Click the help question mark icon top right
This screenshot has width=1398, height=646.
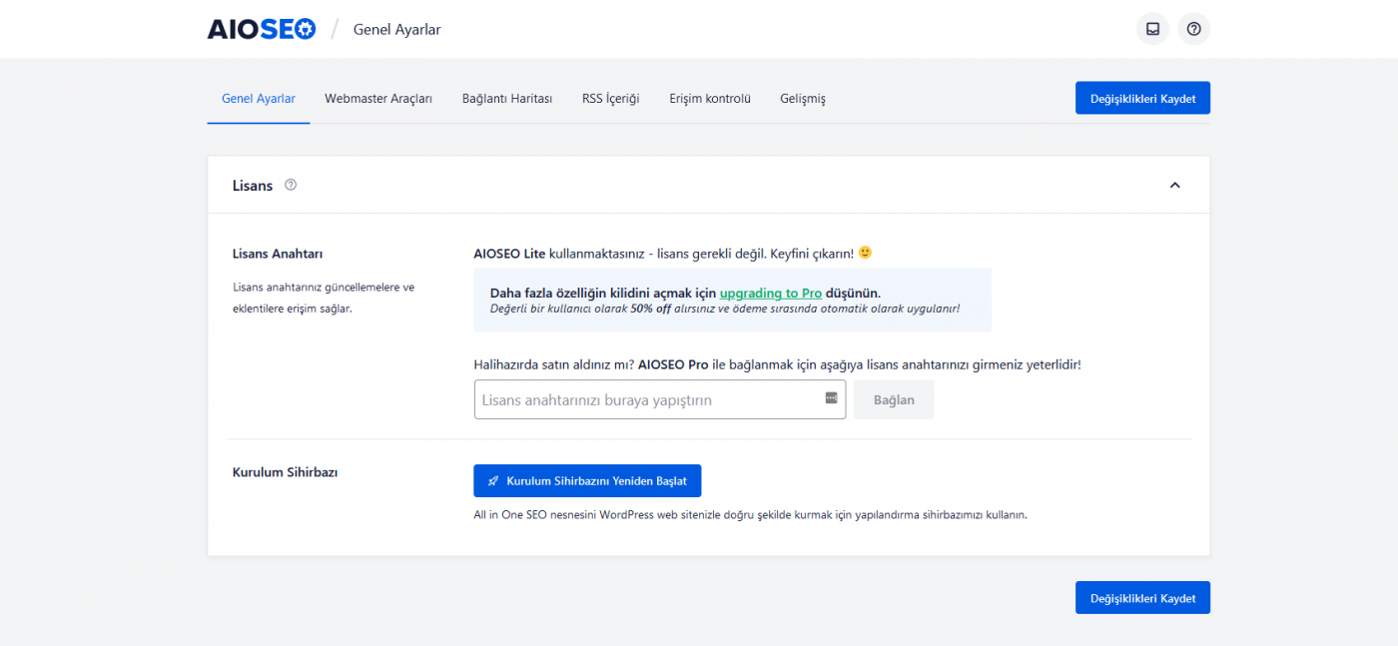pyautogui.click(x=1193, y=28)
